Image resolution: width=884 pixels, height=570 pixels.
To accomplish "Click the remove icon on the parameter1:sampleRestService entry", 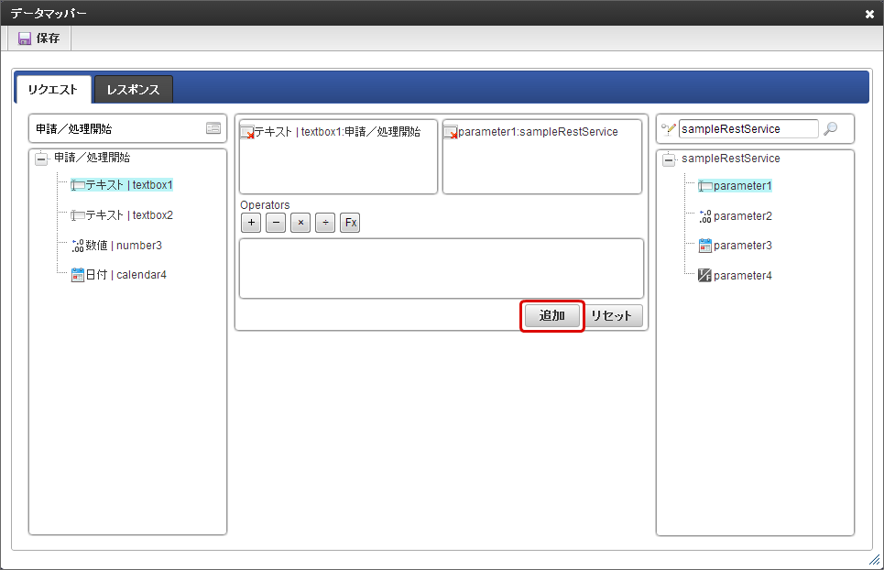I will point(451,133).
